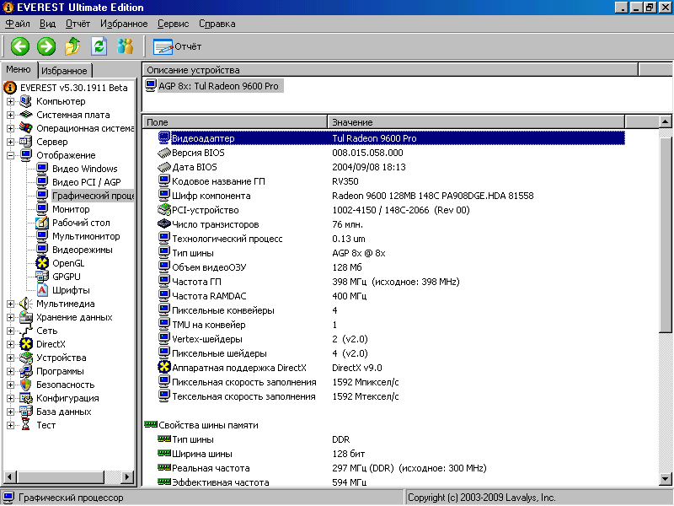Click the green Back arrow toolbar icon
This screenshot has height=506, width=674.
(19, 46)
